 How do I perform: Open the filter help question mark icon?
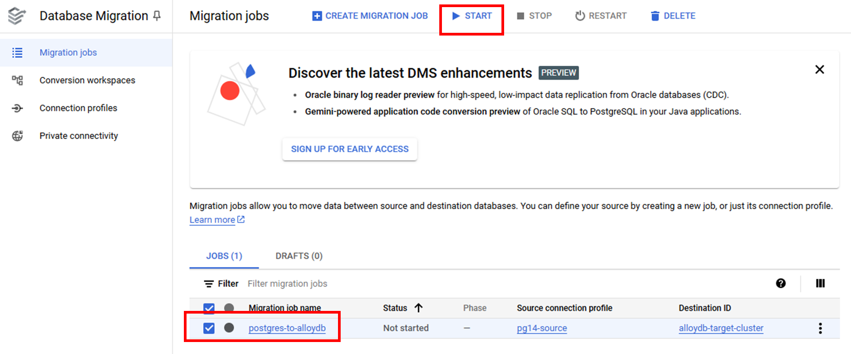[781, 283]
